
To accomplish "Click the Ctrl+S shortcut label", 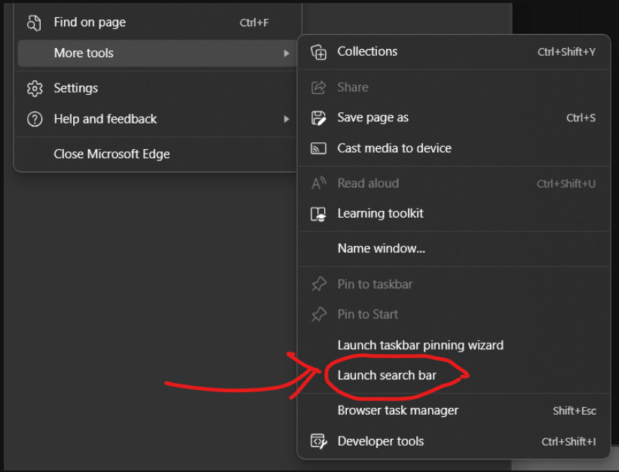I will (x=581, y=118).
